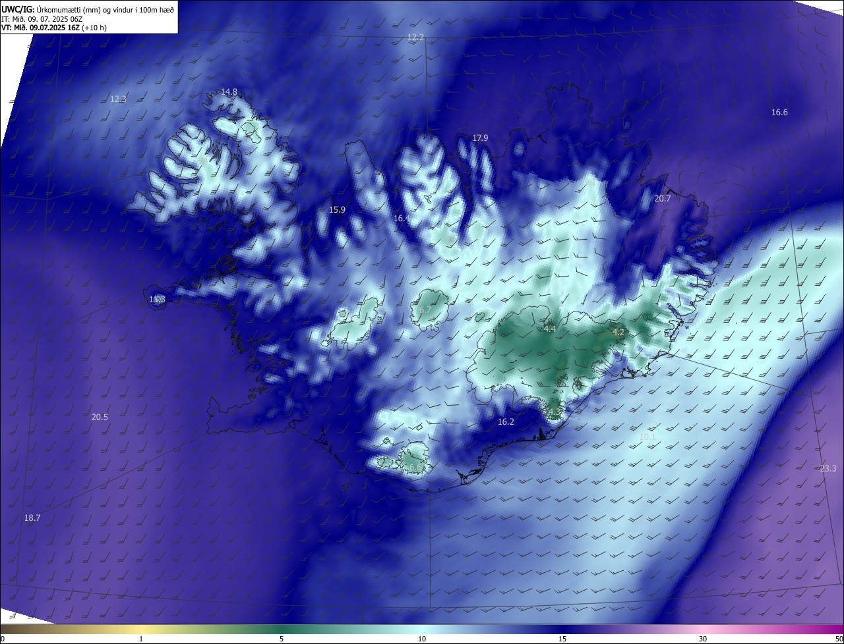The image size is (844, 644).
Task: Click the 23.3 value on the map
Action: tap(828, 468)
